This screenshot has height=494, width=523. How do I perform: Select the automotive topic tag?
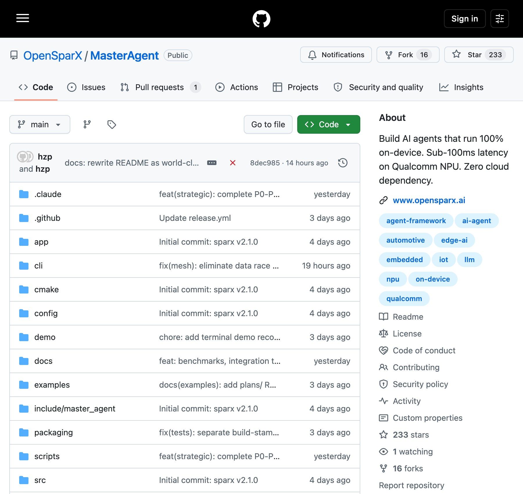click(406, 240)
